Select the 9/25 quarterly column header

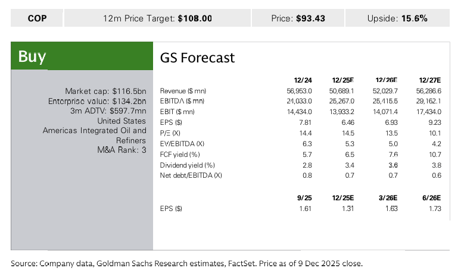coord(305,197)
